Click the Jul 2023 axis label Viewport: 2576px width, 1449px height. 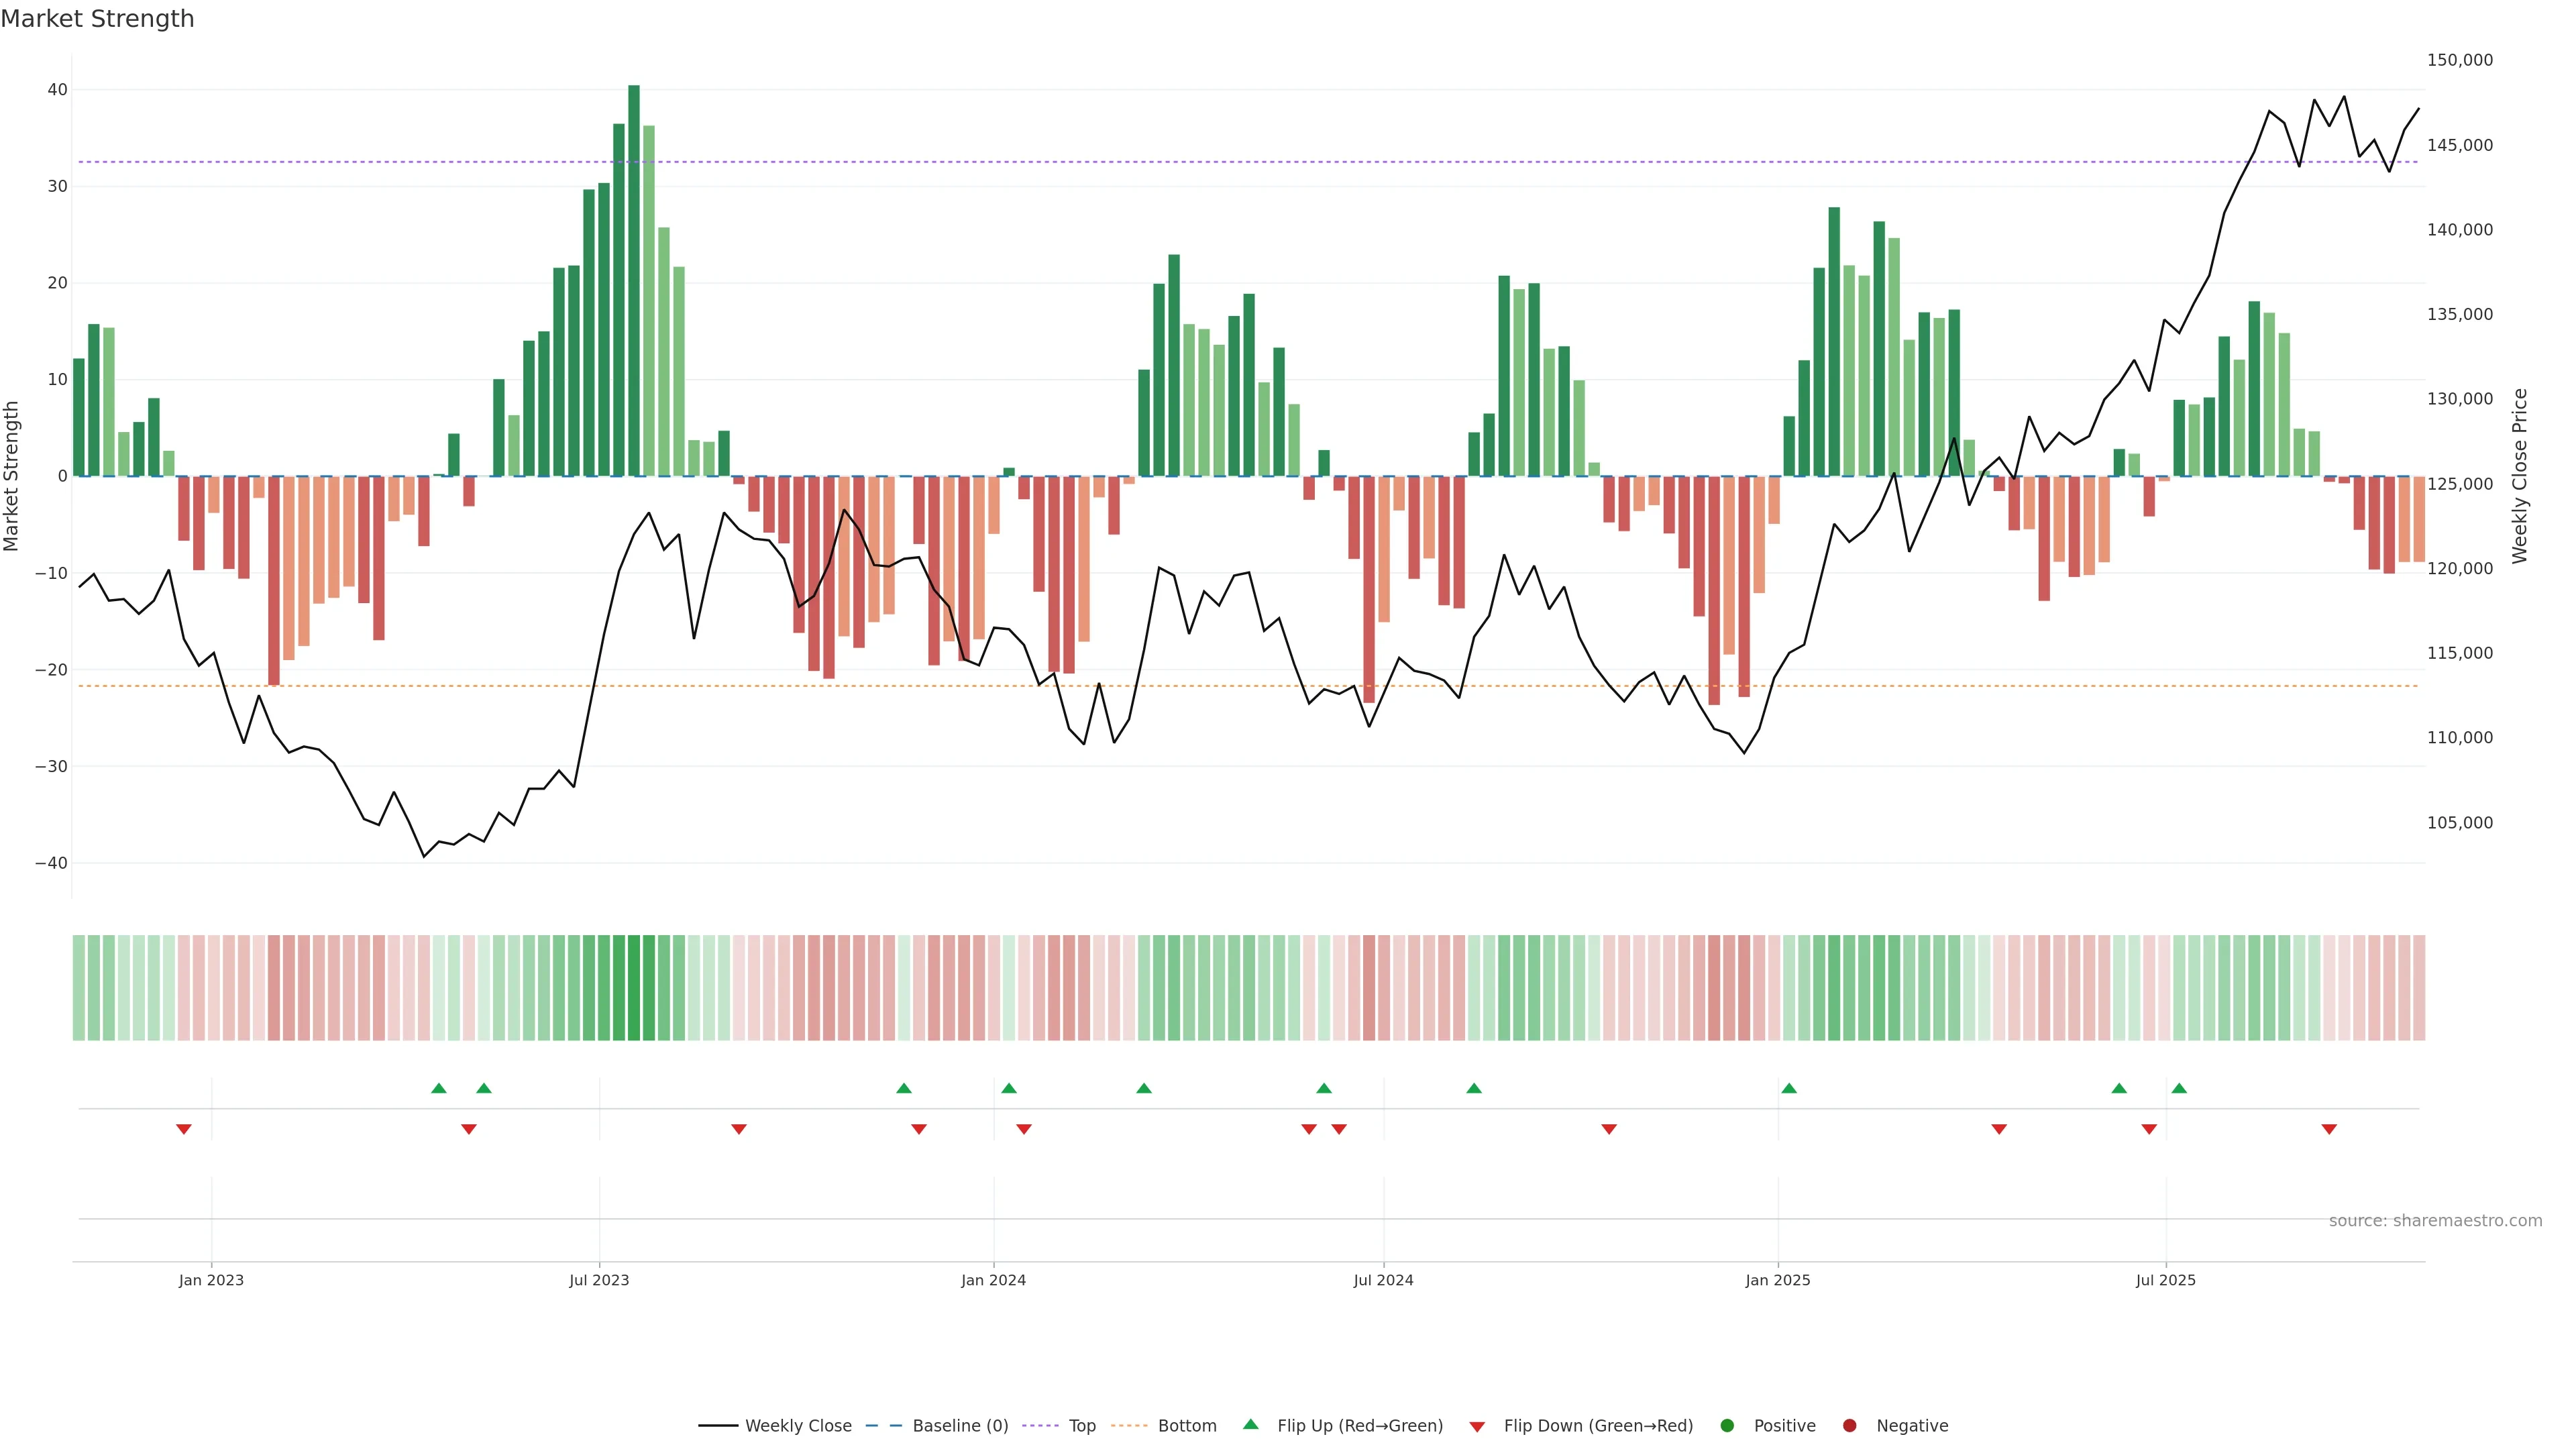pos(599,1280)
